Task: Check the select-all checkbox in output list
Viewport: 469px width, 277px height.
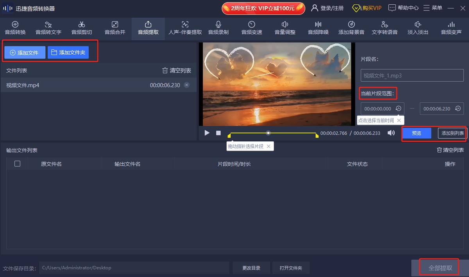Action: [17, 164]
